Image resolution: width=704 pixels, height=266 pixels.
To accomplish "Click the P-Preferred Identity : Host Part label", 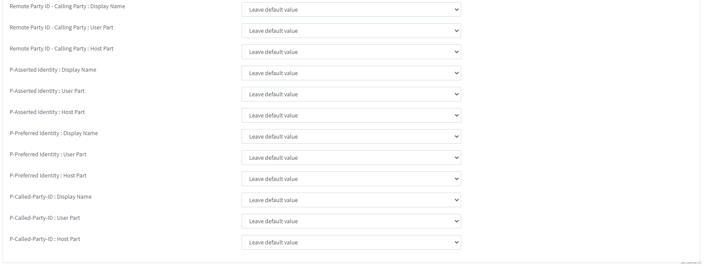I will tap(48, 176).
